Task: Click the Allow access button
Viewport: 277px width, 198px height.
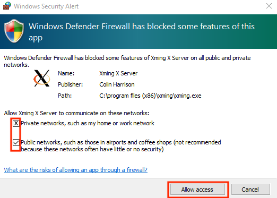Action: tap(197, 190)
